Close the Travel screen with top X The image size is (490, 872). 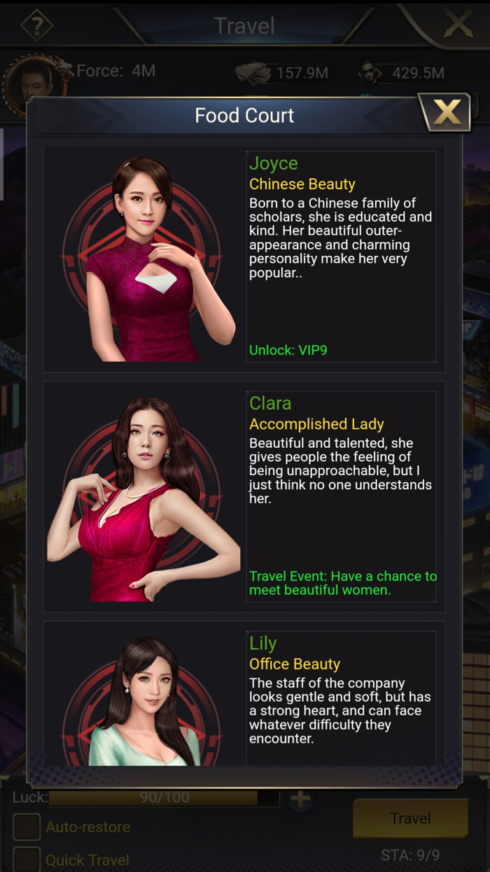tap(459, 25)
